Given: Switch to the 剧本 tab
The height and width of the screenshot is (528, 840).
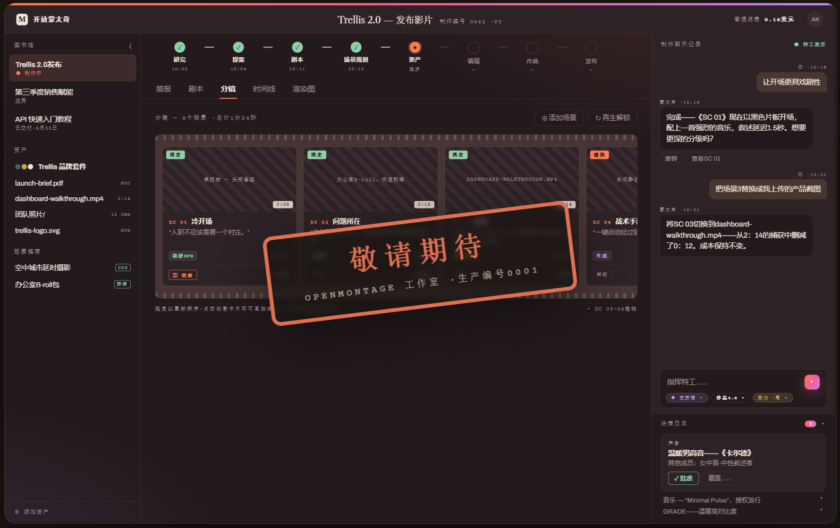Looking at the screenshot, I should (196, 89).
